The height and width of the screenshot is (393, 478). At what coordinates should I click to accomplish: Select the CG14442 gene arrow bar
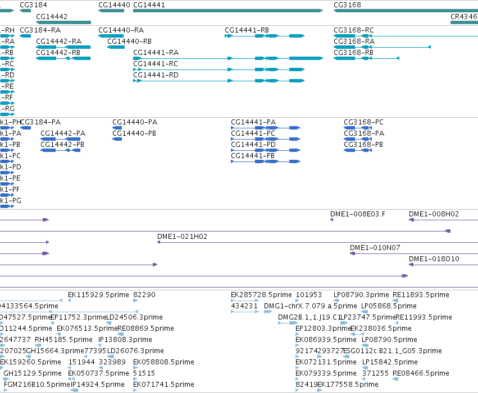coord(63,22)
